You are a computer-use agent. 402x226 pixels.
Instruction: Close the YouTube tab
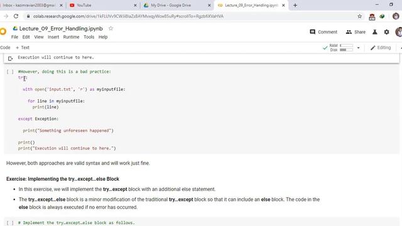[135, 5]
